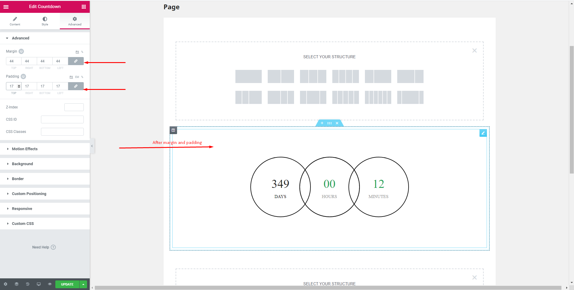The height and width of the screenshot is (290, 574).
Task: Choose the single column structure in top box
Action: 249,76
